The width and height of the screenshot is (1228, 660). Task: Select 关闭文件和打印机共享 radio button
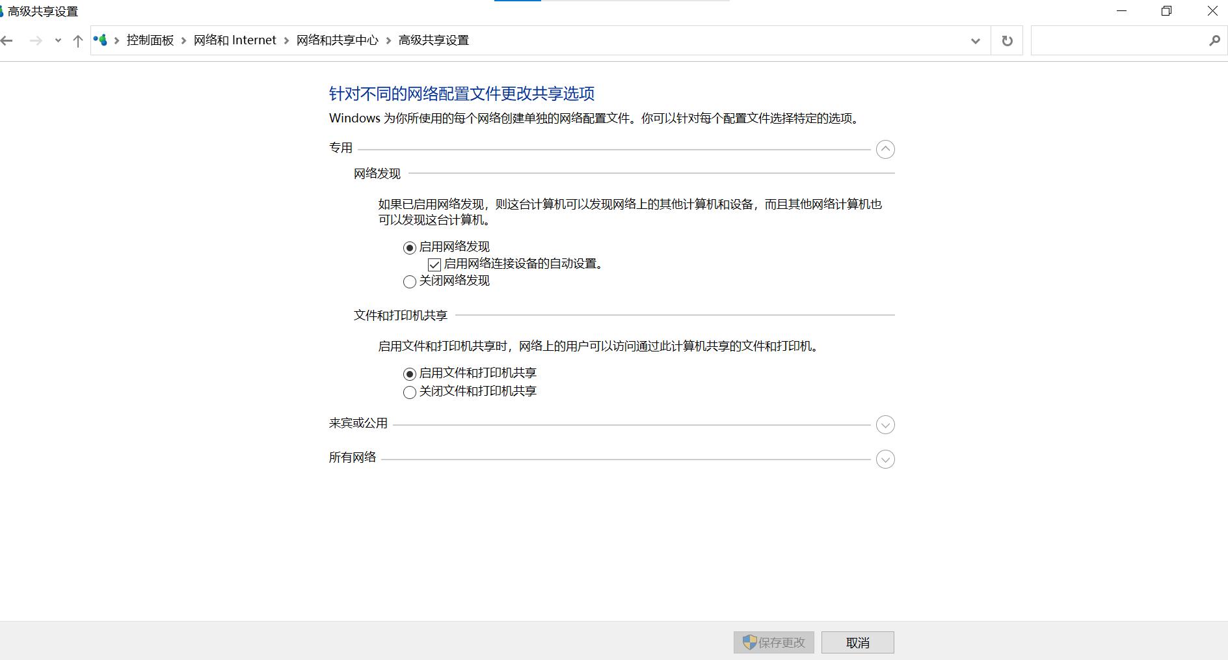[x=409, y=392]
